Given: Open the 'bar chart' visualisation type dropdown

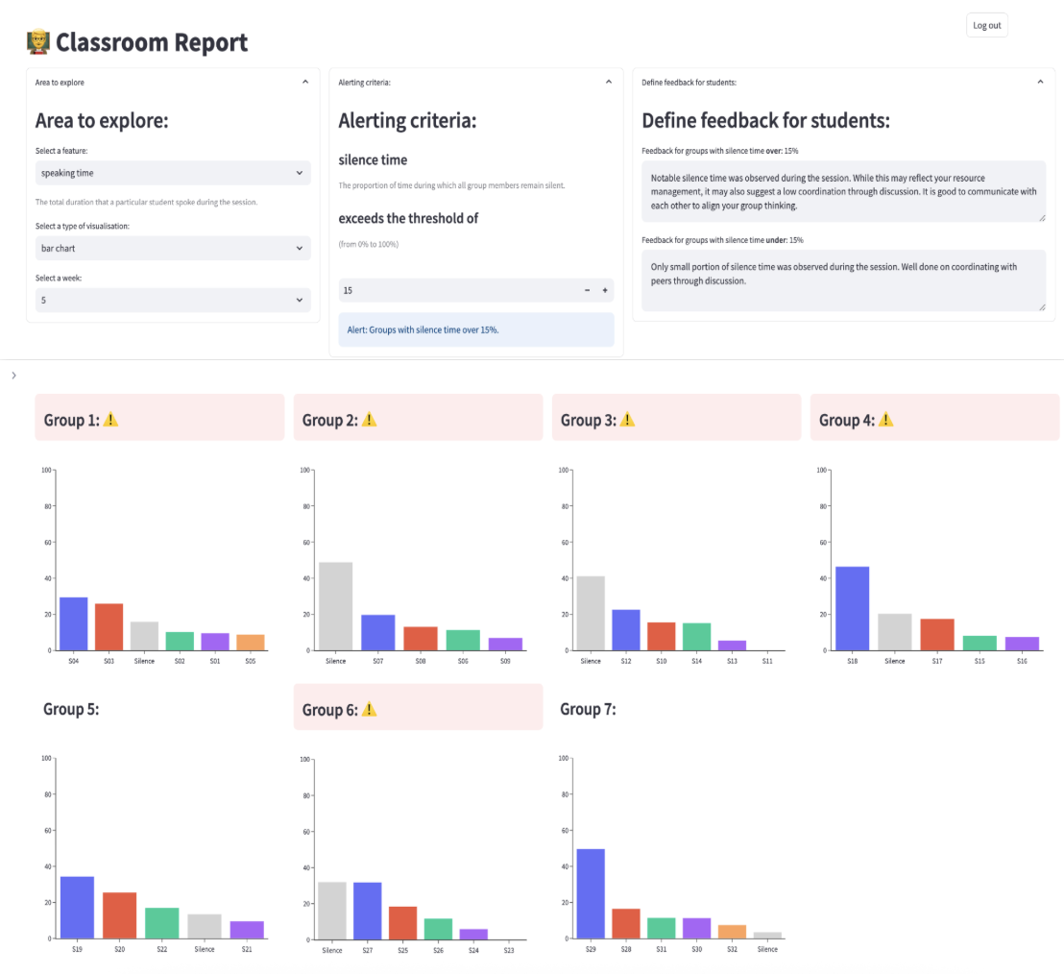Looking at the screenshot, I should (x=173, y=249).
